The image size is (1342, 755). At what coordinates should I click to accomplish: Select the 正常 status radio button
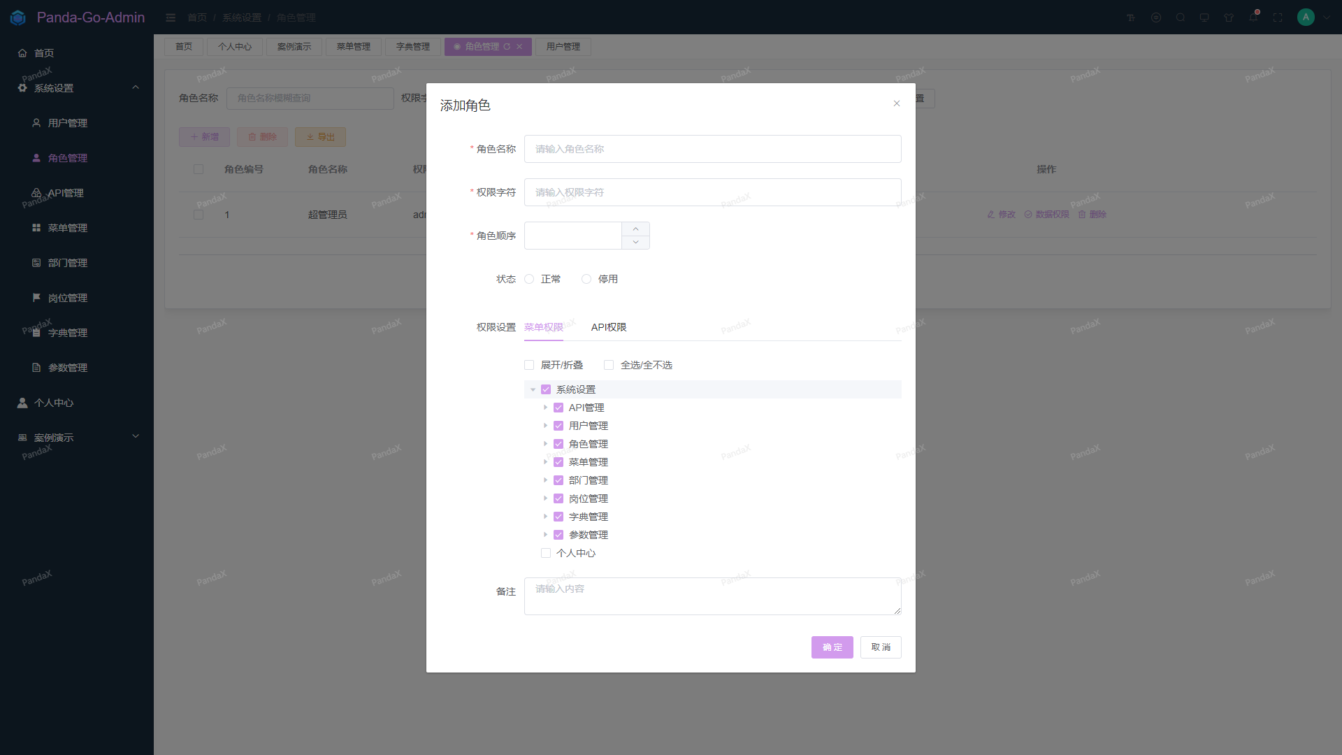529,279
